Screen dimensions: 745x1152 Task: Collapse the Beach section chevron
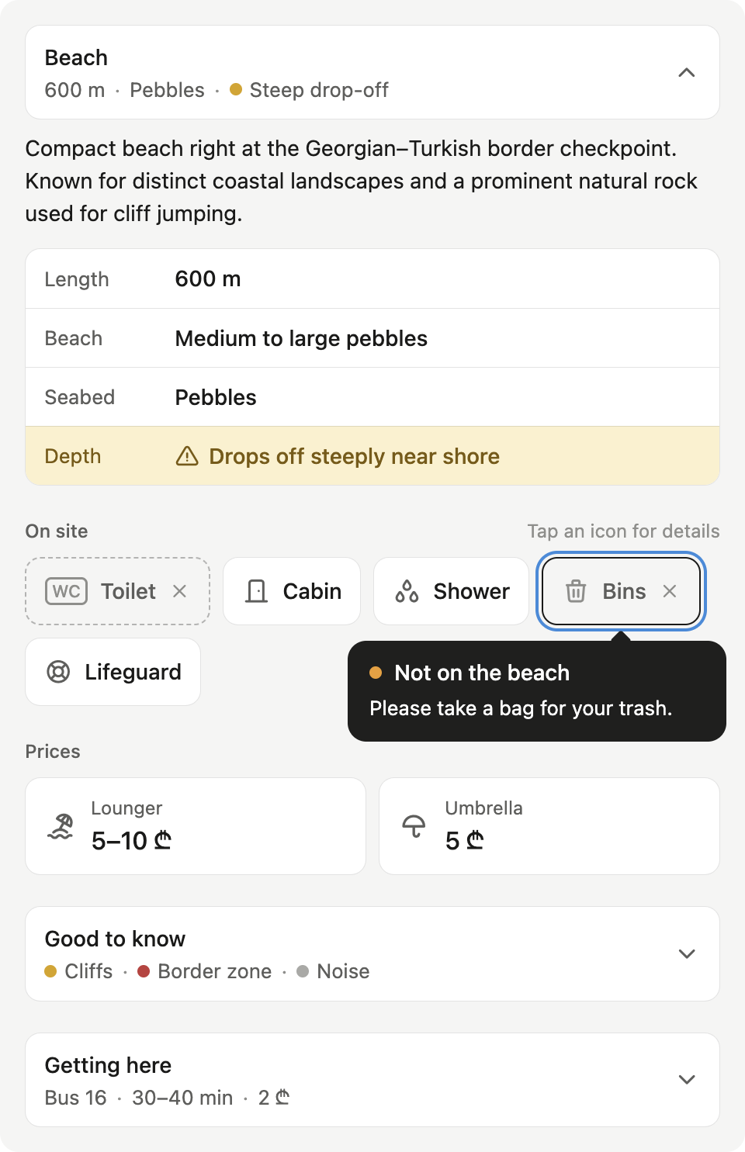point(686,73)
